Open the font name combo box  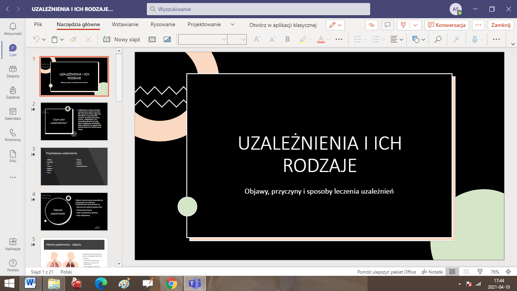(x=202, y=39)
